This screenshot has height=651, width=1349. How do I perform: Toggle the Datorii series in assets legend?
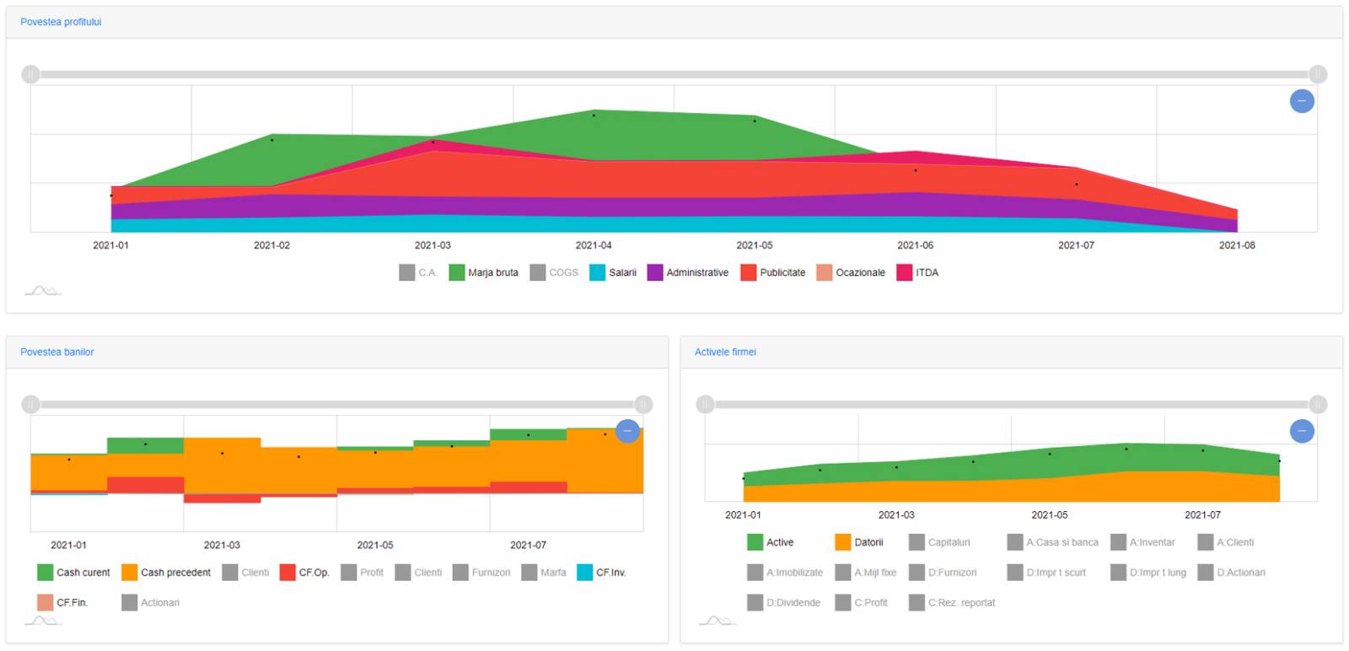coord(859,542)
